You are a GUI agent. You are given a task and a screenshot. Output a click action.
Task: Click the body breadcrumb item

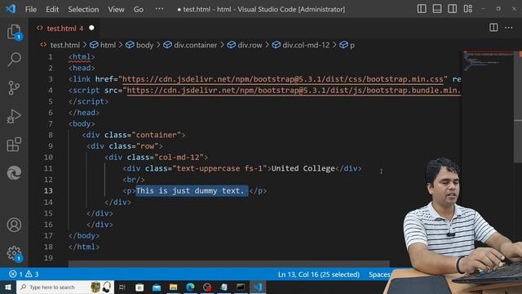click(x=144, y=45)
